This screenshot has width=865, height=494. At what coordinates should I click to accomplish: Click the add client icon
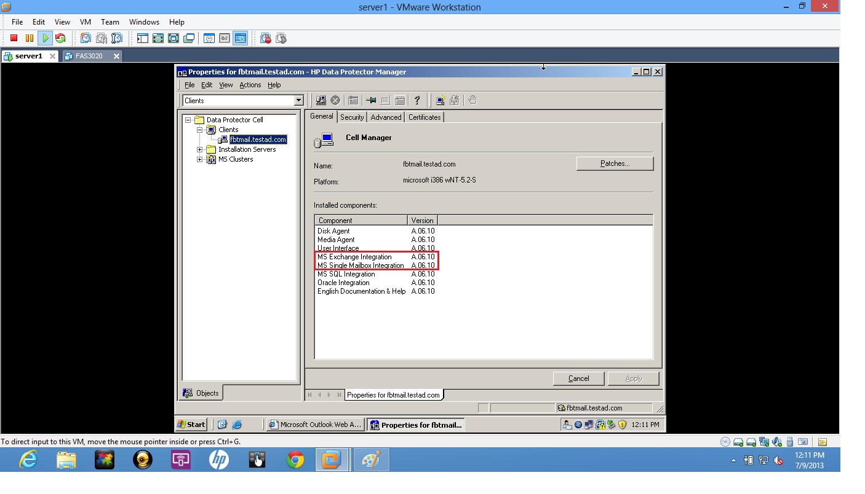(x=440, y=100)
